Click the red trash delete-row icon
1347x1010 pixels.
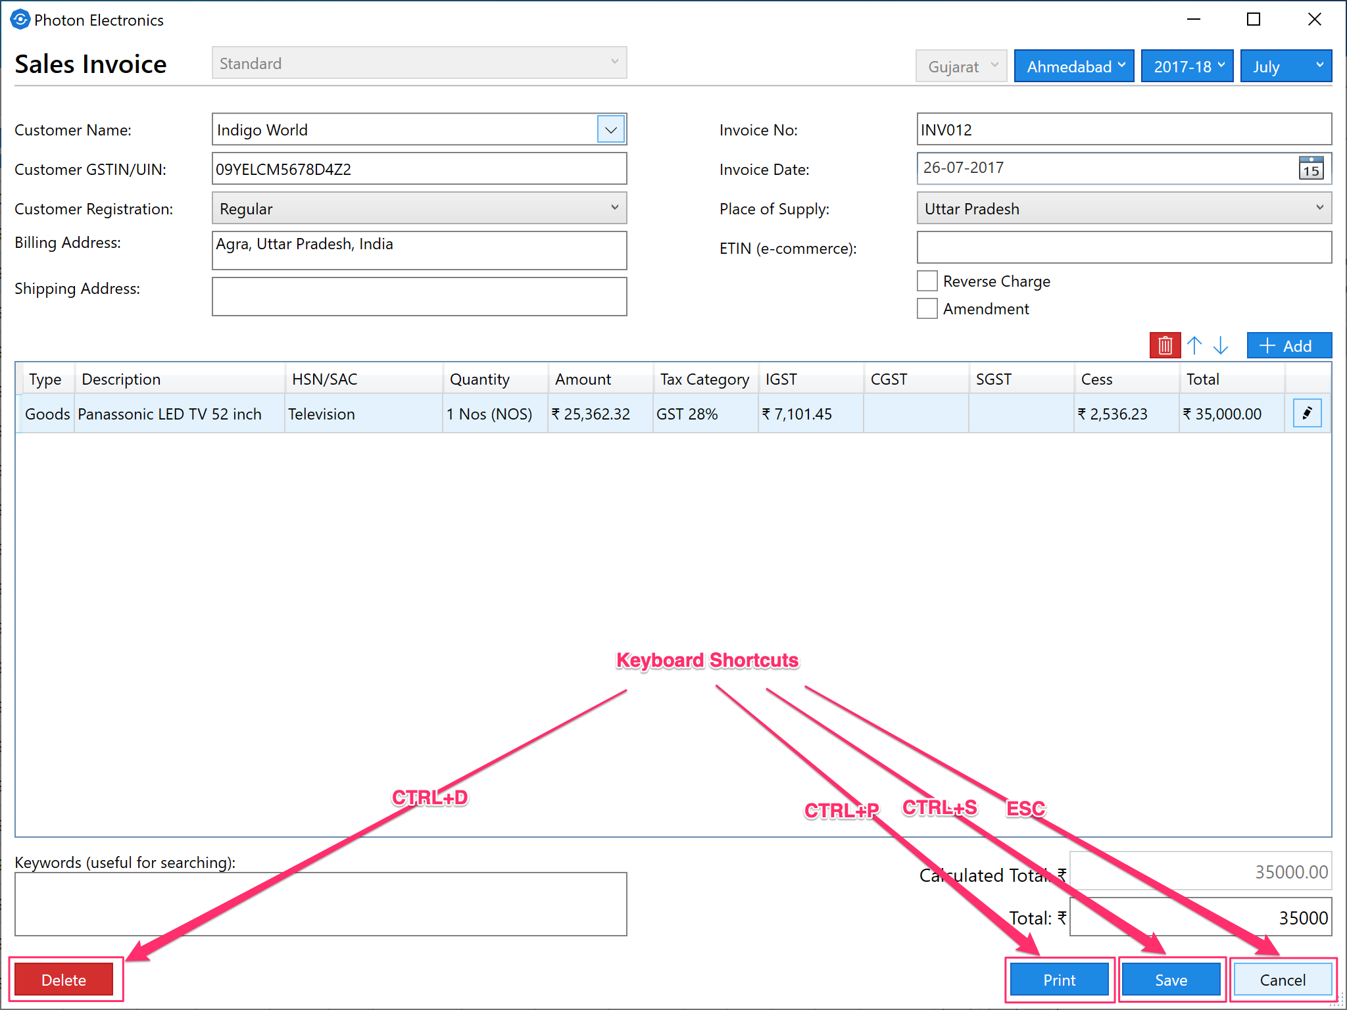tap(1165, 345)
